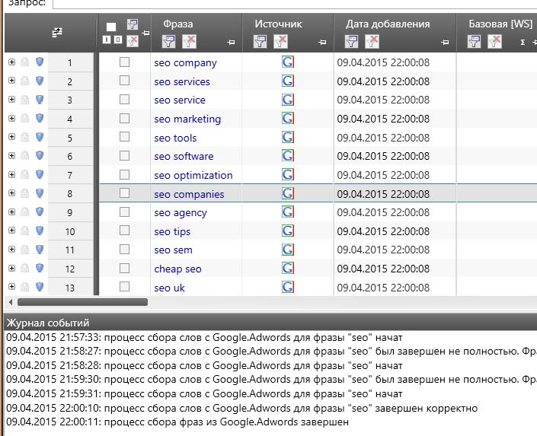This screenshot has height=436, width=537.
Task: Clear filter icon under Источник column
Action: click(x=281, y=41)
